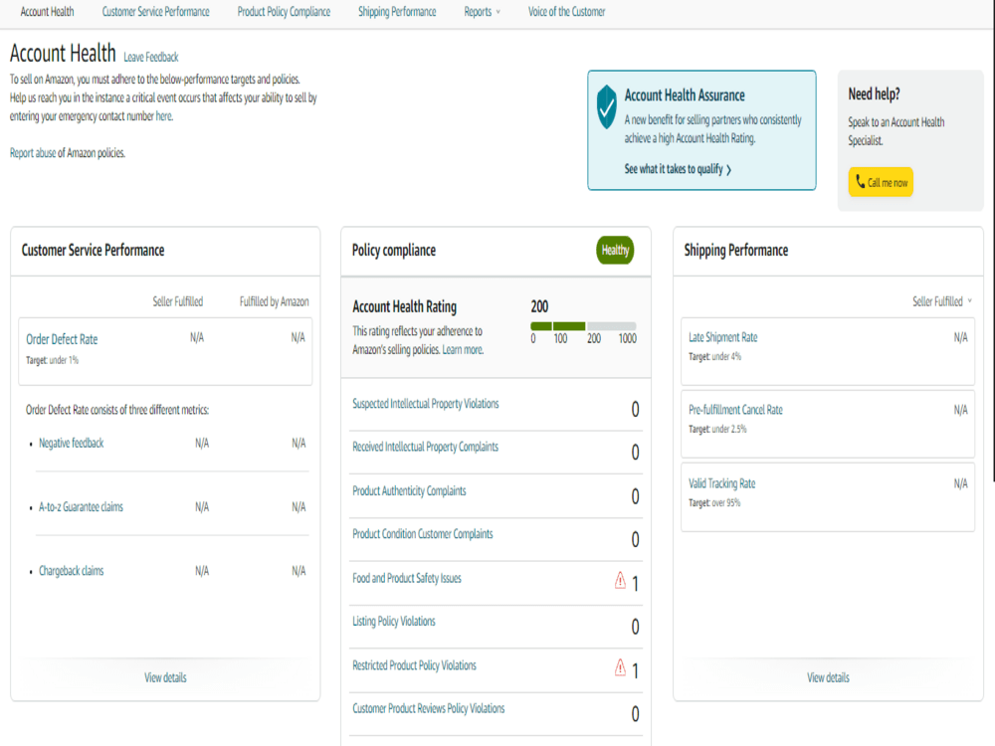Click the N/A value for Late Shipment Rate

(961, 337)
